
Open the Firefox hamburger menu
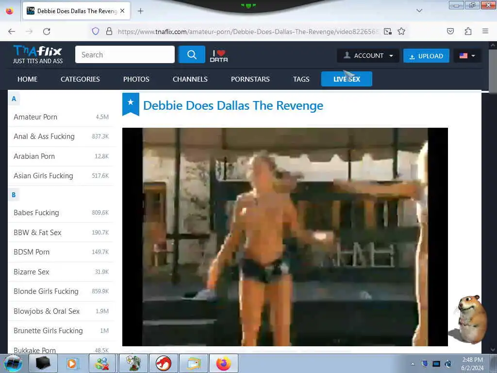tap(485, 31)
